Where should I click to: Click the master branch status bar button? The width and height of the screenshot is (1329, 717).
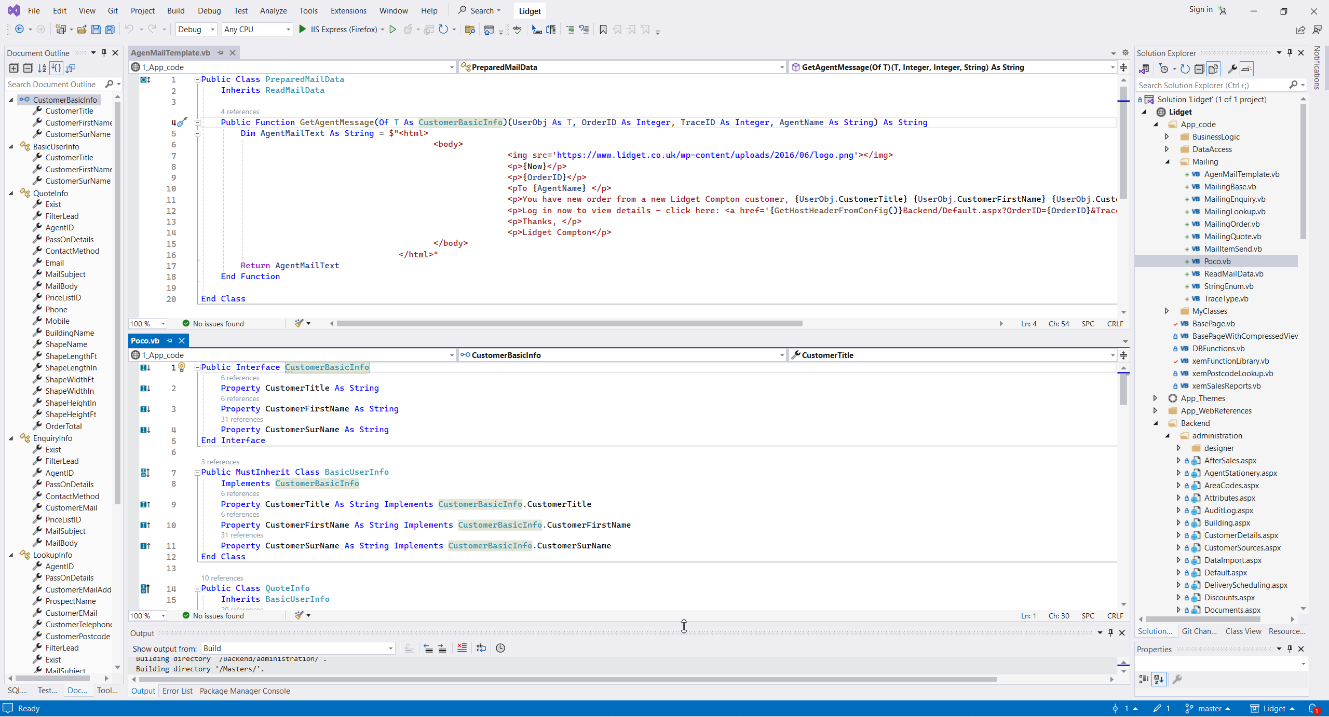pyautogui.click(x=1208, y=709)
